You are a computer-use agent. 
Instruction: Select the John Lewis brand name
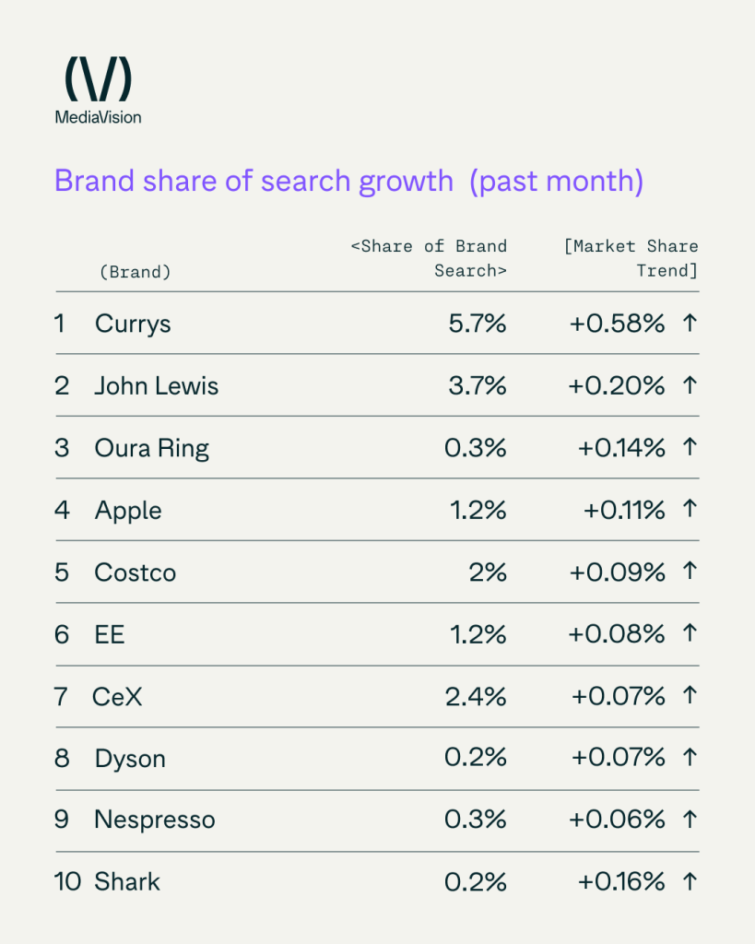coord(157,385)
